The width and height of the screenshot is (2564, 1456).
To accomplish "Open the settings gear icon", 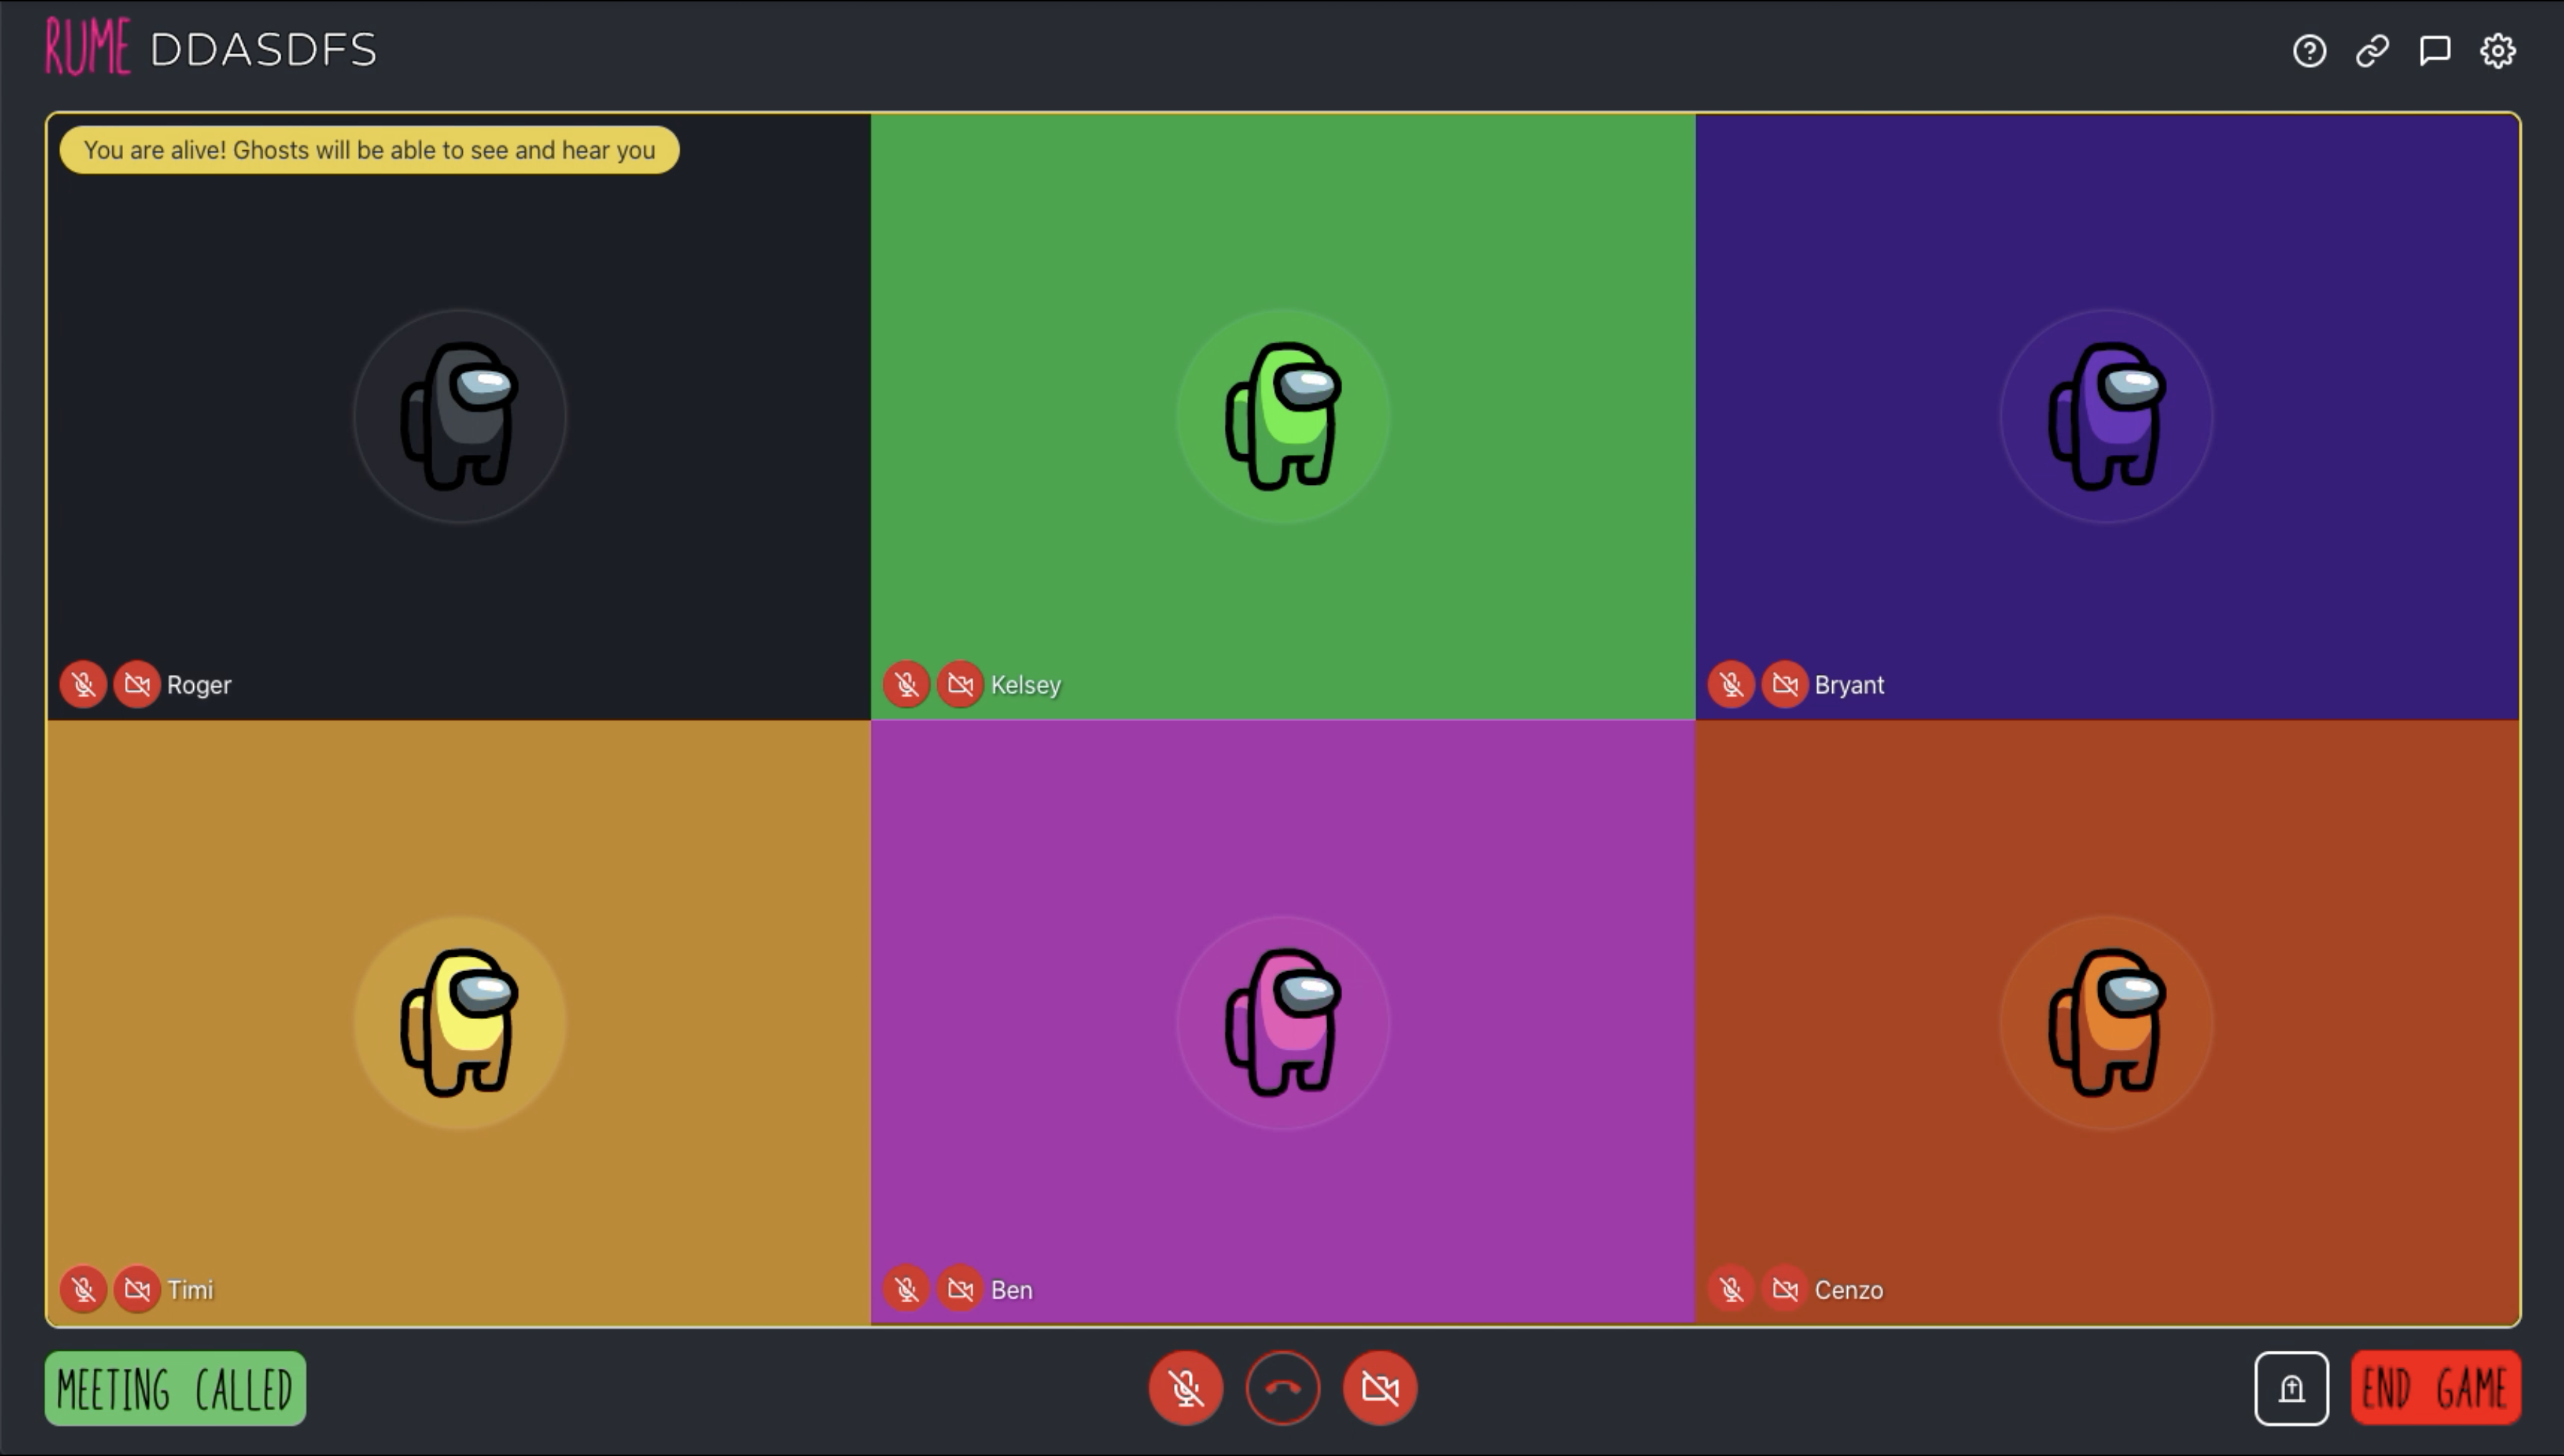I will point(2498,50).
